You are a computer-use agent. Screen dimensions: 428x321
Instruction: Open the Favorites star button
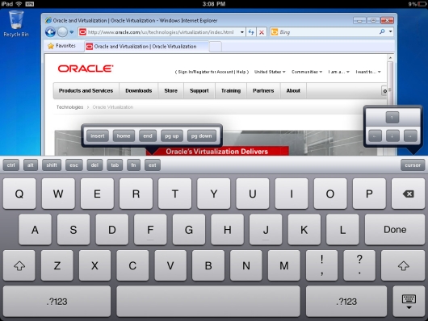(x=61, y=46)
